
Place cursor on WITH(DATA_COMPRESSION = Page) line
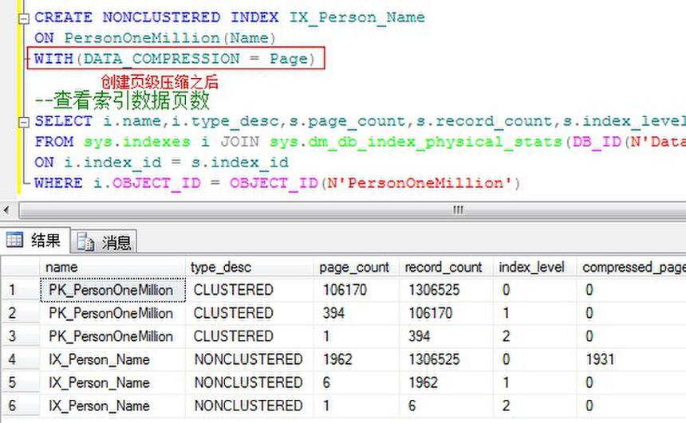coord(175,59)
